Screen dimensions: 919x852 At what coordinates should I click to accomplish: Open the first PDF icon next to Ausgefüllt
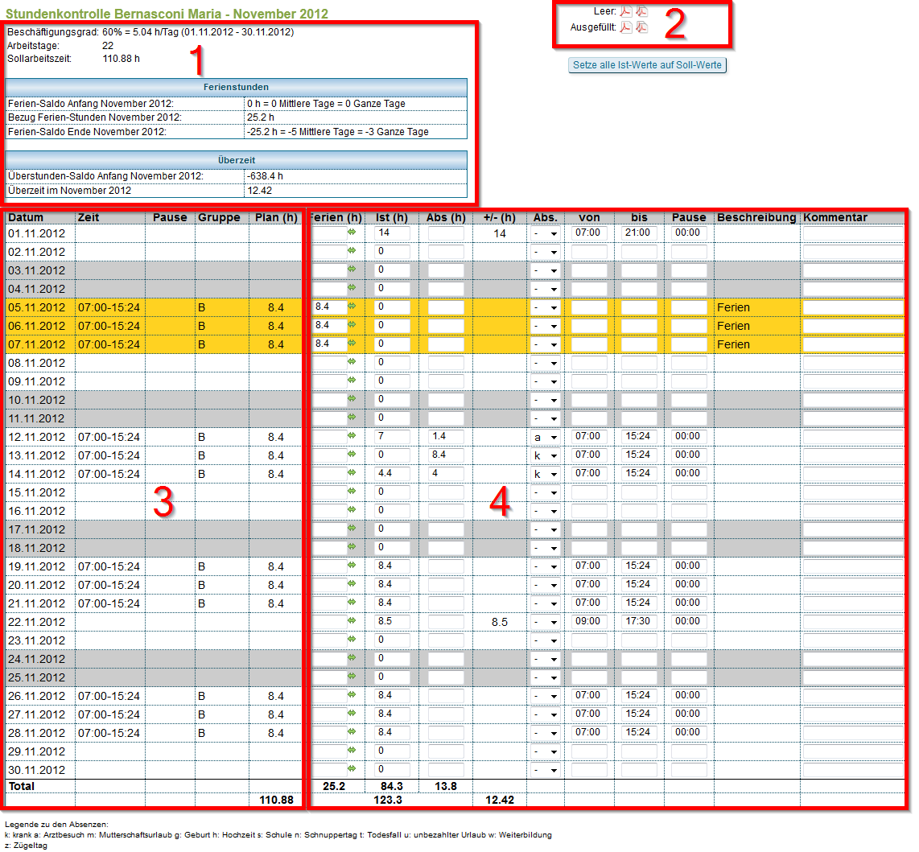pyautogui.click(x=625, y=27)
